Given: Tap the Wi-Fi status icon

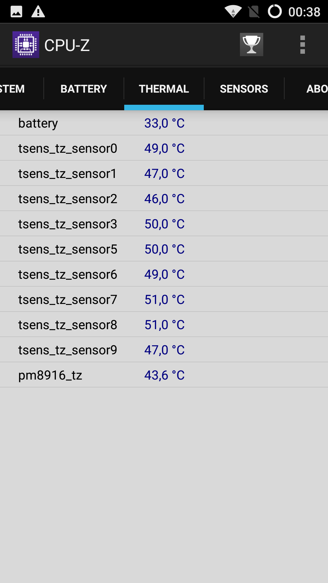Looking at the screenshot, I should click(x=233, y=12).
